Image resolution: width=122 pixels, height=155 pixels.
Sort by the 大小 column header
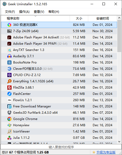coord(79,19)
